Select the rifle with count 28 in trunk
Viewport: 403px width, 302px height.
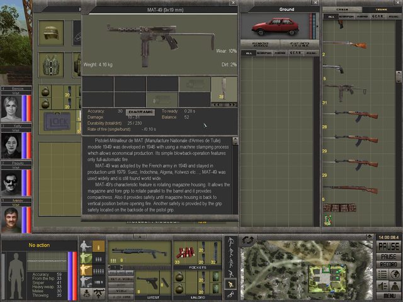pyautogui.click(x=351, y=116)
